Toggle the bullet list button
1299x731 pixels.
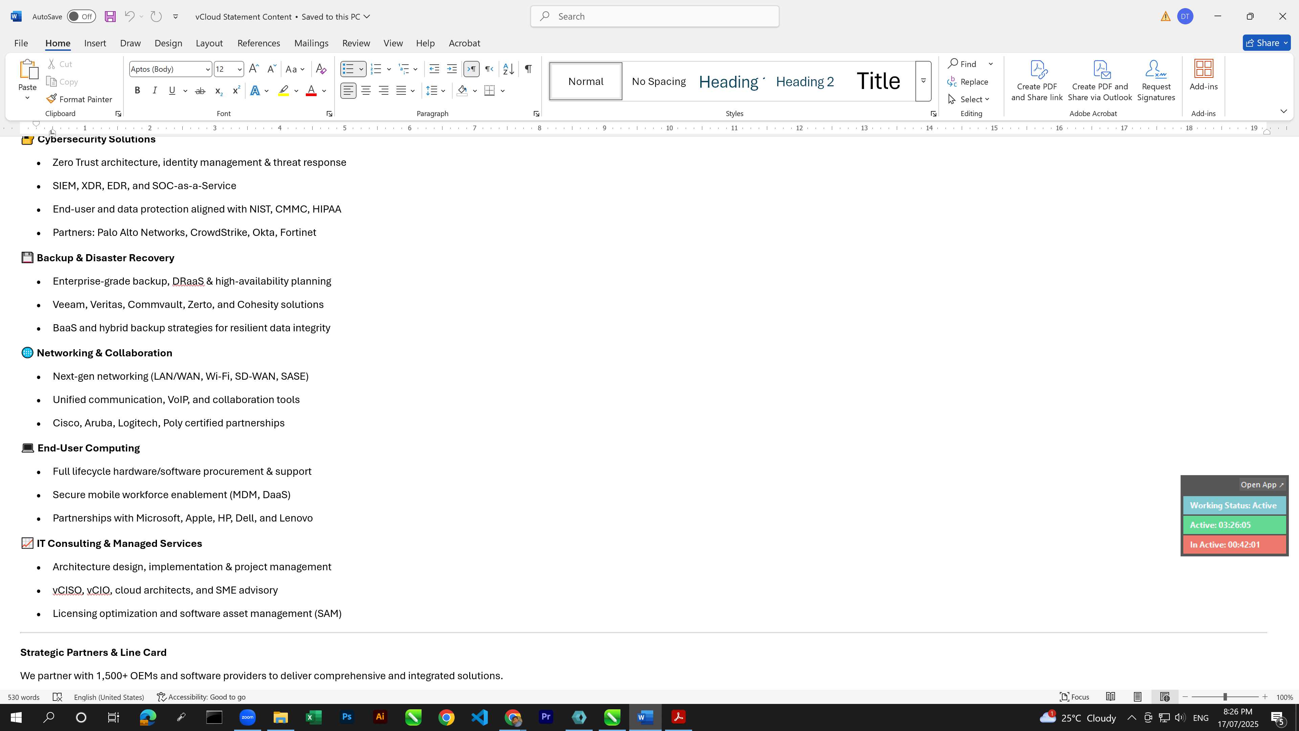click(x=348, y=69)
